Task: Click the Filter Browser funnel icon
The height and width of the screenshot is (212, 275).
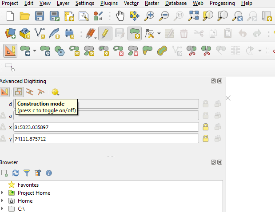Action: [27, 173]
